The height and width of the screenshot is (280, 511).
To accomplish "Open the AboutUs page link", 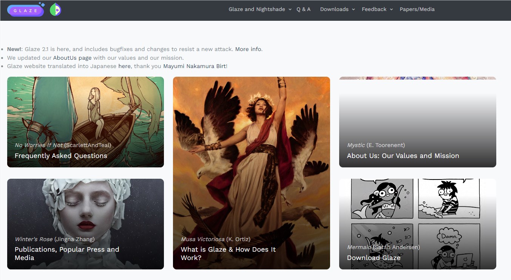I will (72, 58).
